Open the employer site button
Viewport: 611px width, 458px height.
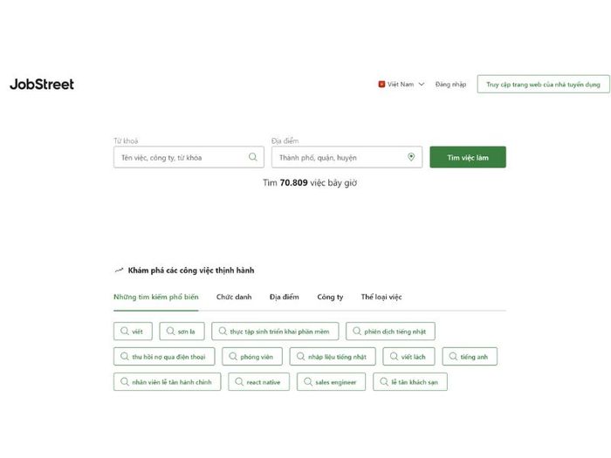(543, 85)
